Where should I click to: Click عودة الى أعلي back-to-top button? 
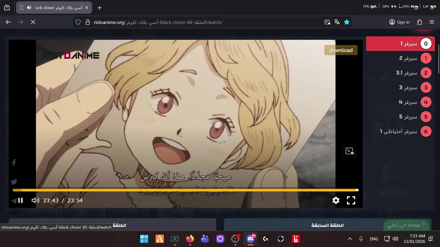click(x=407, y=225)
